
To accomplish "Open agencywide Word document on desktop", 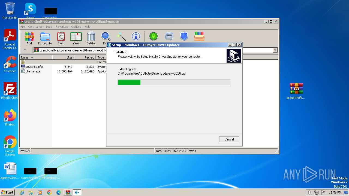I will pos(10,171).
